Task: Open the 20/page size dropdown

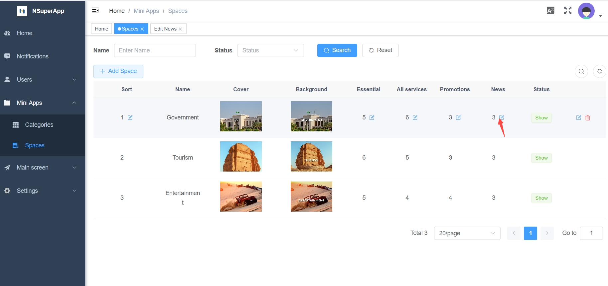Action: tap(467, 233)
